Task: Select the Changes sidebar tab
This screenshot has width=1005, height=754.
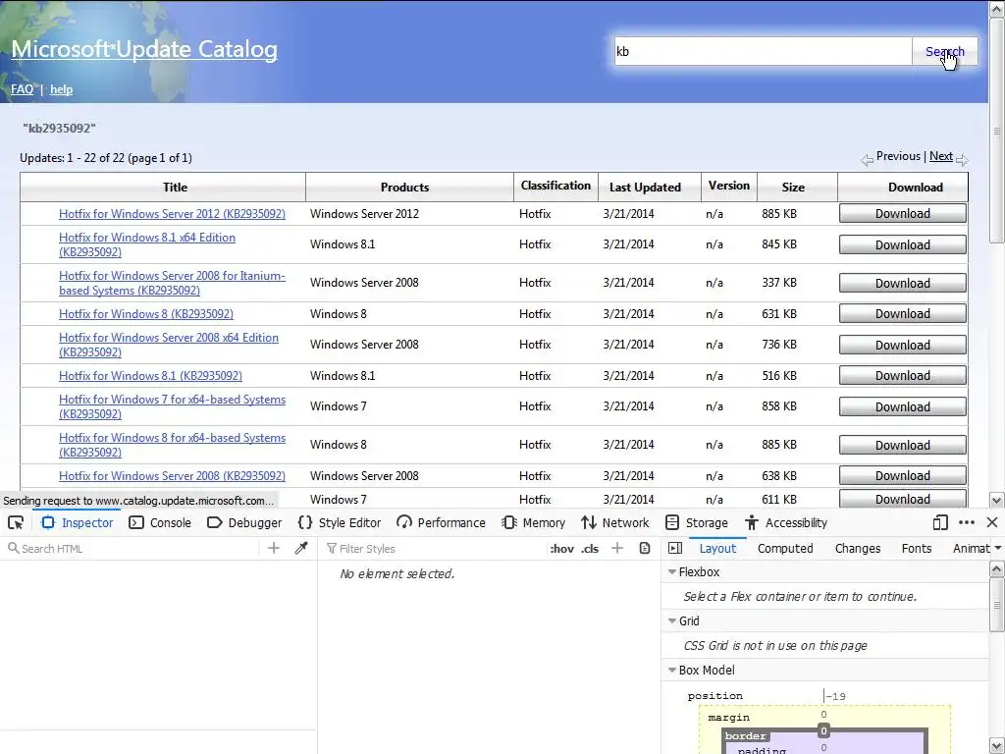Action: point(858,548)
